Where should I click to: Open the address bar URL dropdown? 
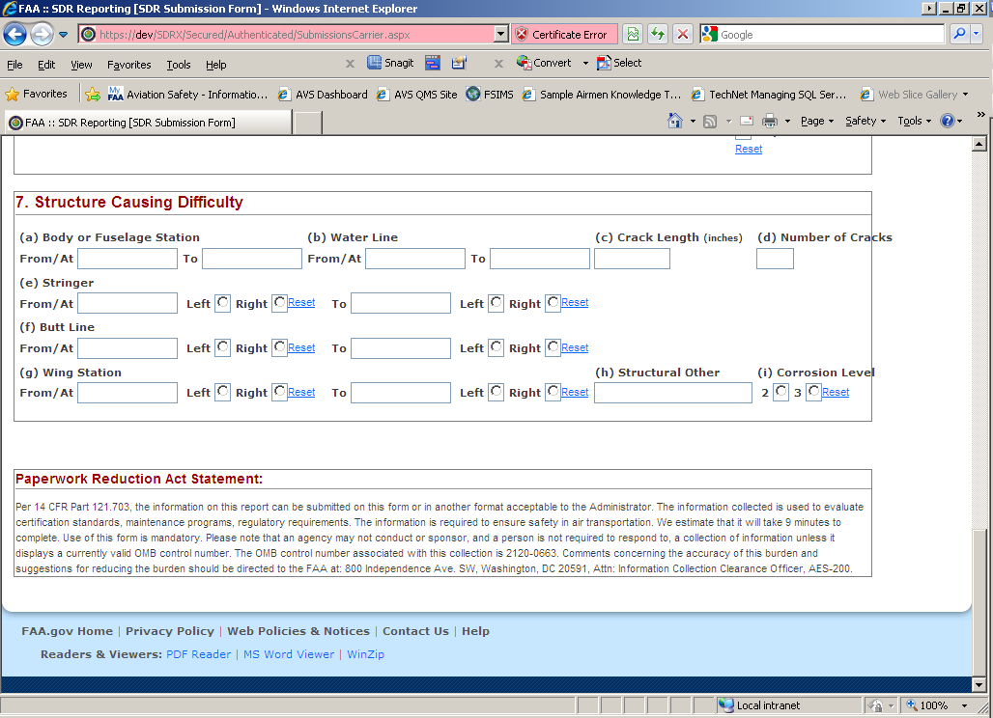click(500, 35)
